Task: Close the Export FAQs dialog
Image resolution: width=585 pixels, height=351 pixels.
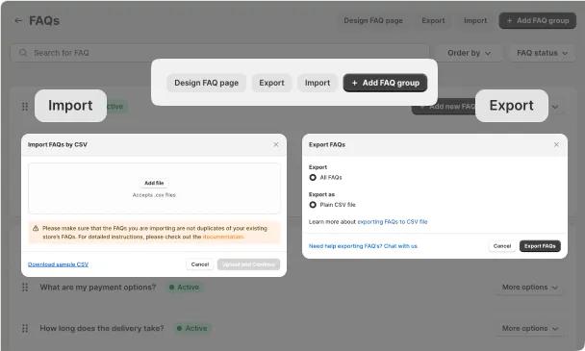Action: tap(556, 144)
